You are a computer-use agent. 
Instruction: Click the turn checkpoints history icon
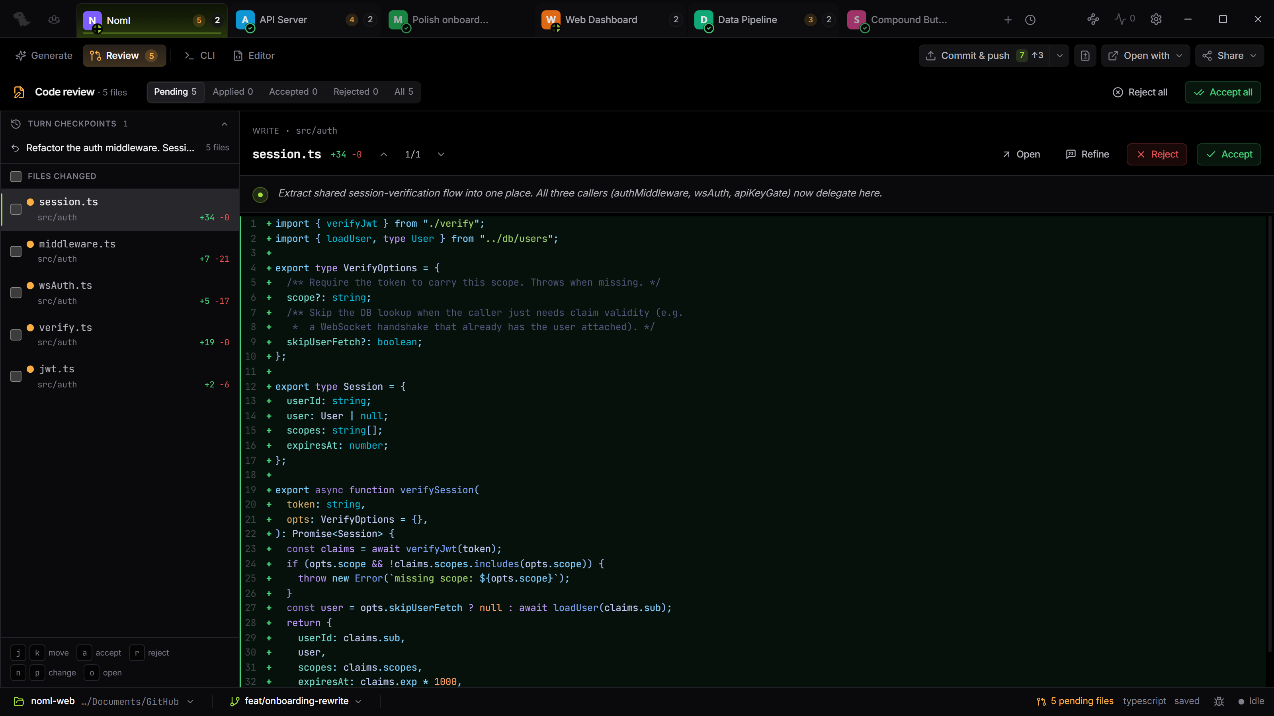point(16,124)
